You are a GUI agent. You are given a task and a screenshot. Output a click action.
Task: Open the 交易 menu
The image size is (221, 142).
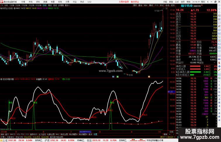coord(67,2)
